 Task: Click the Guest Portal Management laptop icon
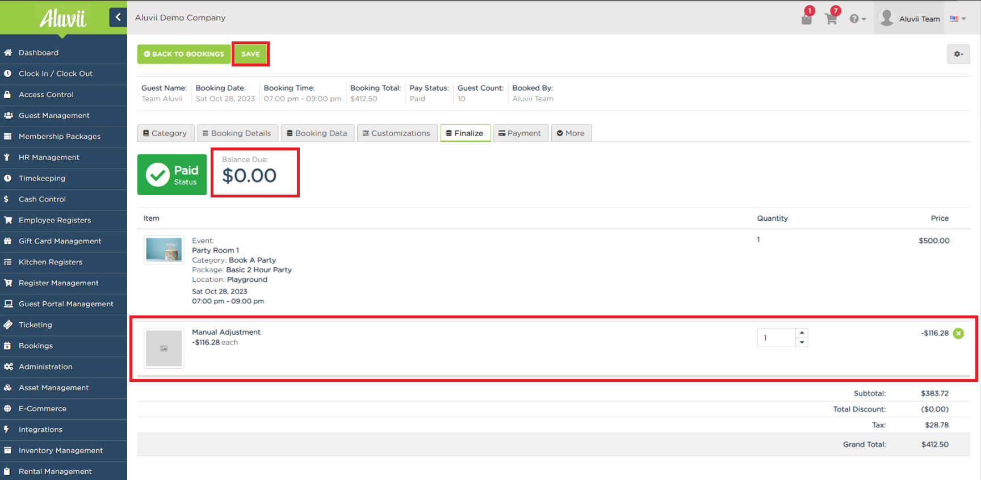coord(8,304)
